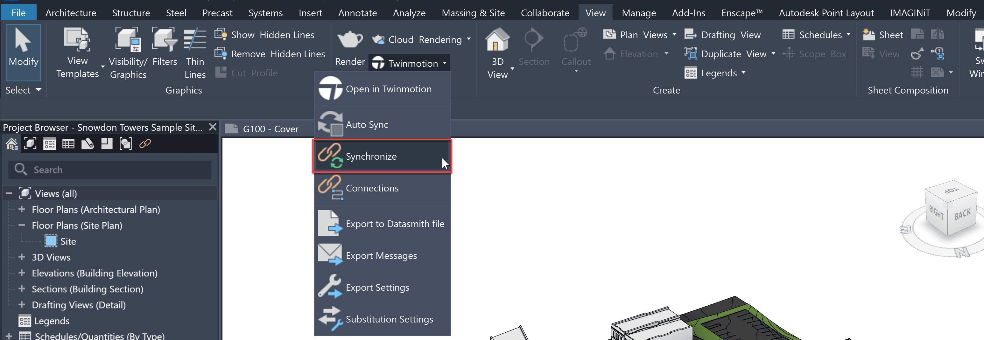Expand Floor Plans (Architectural Plan)
The image size is (984, 340).
(22, 209)
